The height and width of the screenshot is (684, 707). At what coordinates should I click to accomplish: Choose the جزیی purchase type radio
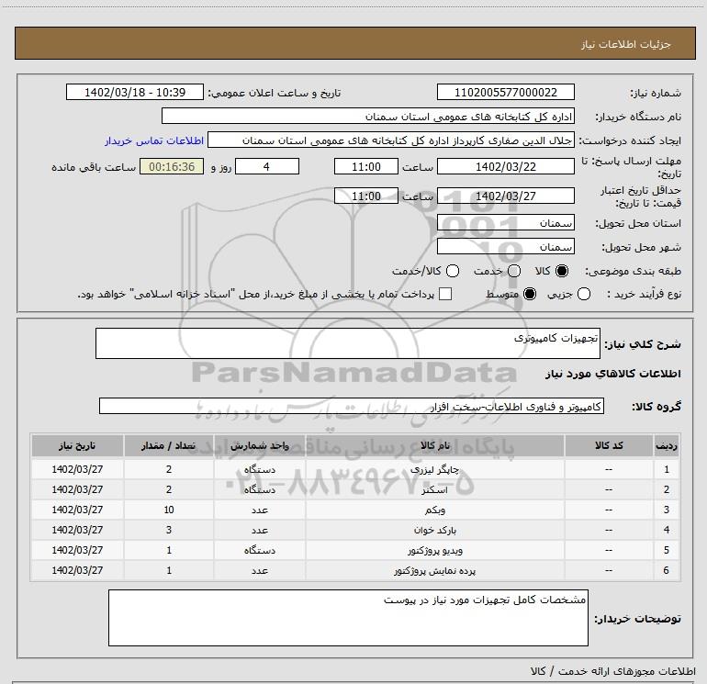coord(583,294)
